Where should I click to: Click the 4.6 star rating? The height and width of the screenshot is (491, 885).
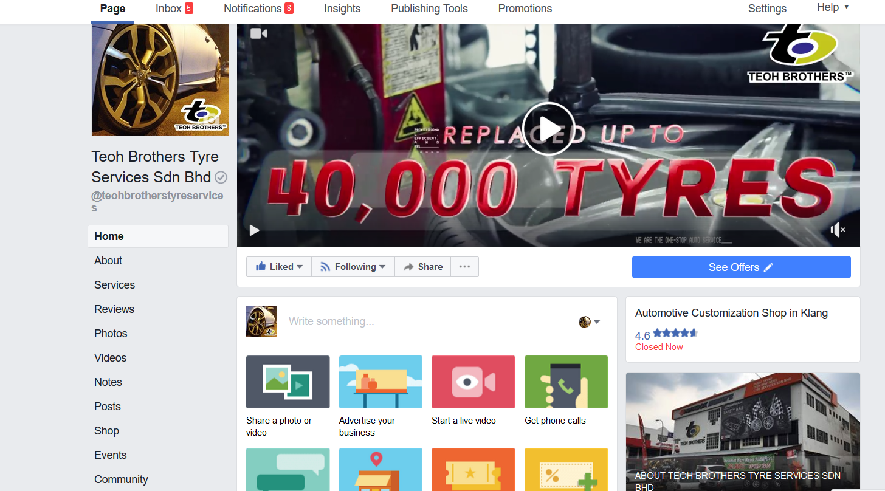(667, 334)
